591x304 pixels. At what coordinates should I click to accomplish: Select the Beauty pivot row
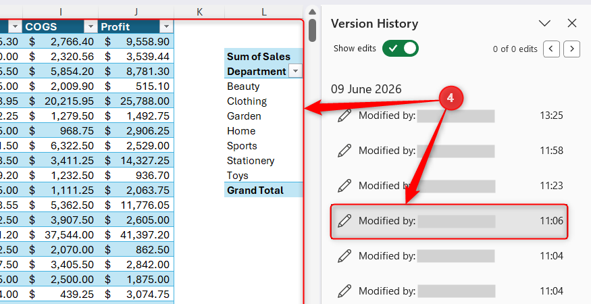click(263, 86)
